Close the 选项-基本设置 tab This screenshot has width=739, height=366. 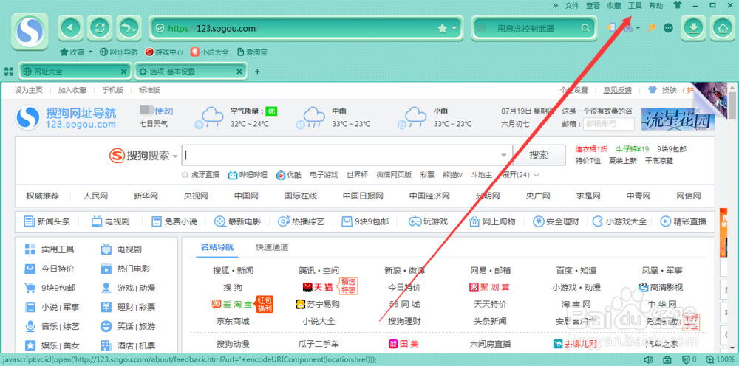point(239,72)
